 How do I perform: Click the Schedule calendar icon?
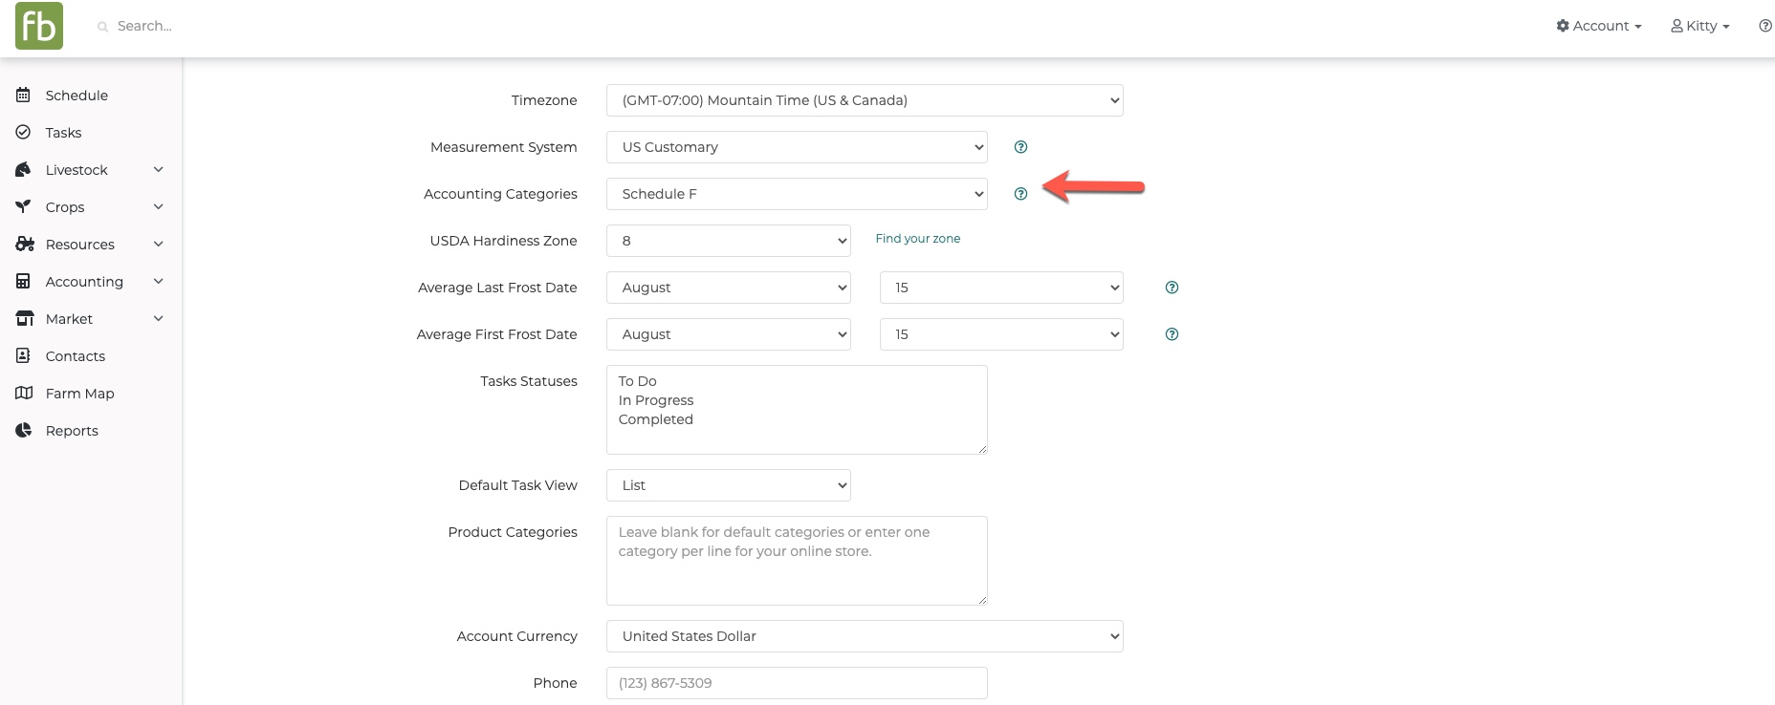tap(24, 96)
